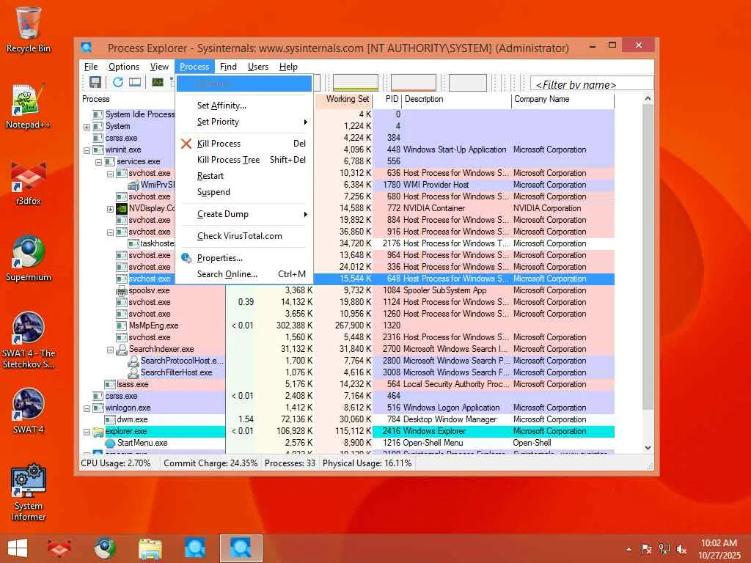Click the Action Center flag tray icon
Image resolution: width=751 pixels, height=563 pixels.
[647, 549]
